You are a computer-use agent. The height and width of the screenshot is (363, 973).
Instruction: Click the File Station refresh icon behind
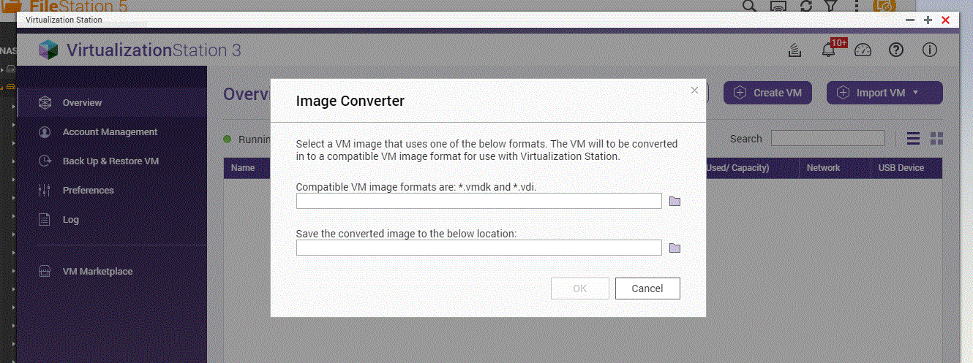tap(806, 5)
